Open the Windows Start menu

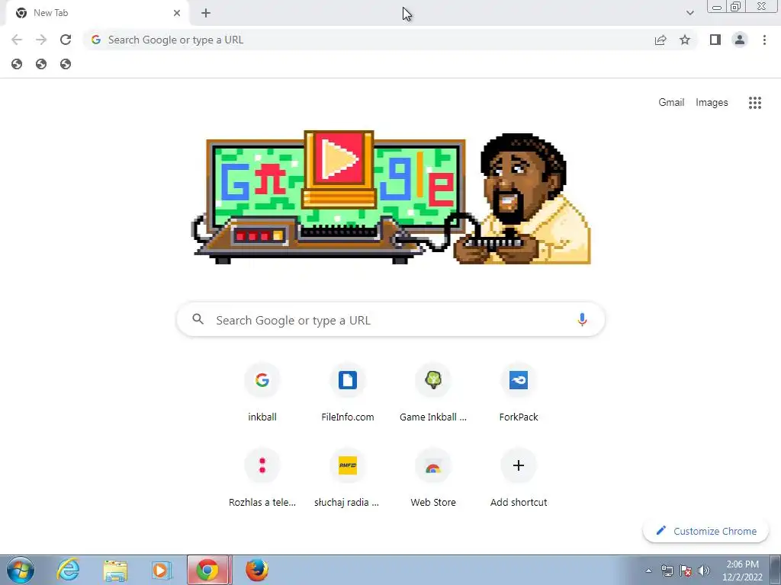pyautogui.click(x=21, y=570)
